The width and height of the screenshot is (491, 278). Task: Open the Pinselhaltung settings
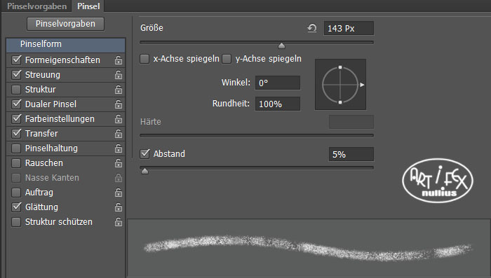[51, 148]
